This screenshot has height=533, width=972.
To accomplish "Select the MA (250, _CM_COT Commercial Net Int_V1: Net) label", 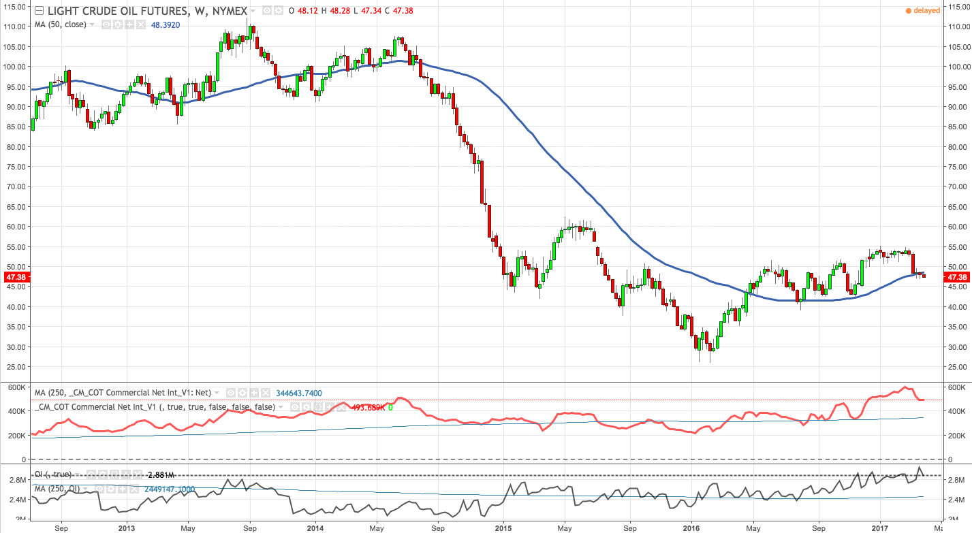I will (x=123, y=393).
